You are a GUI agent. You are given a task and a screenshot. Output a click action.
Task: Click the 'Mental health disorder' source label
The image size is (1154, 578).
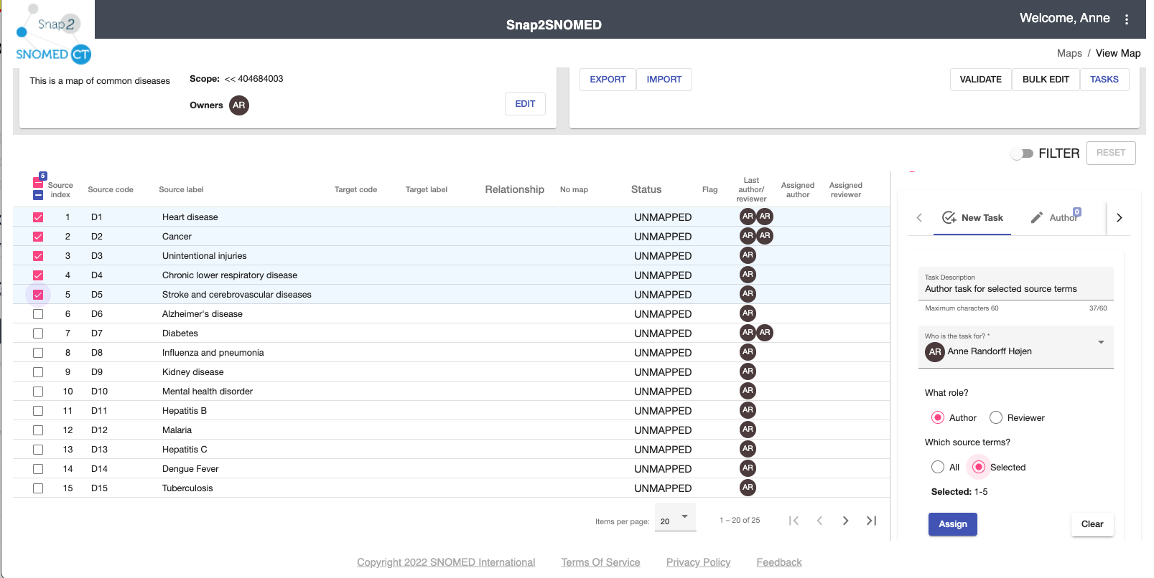tap(208, 392)
